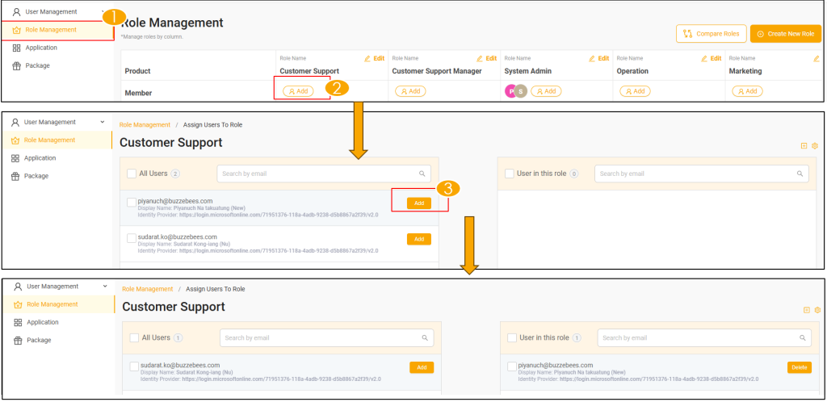Viewport: 827px width, 402px height.
Task: Click All Users search magnifier, bottom panel
Action: [x=425, y=337]
